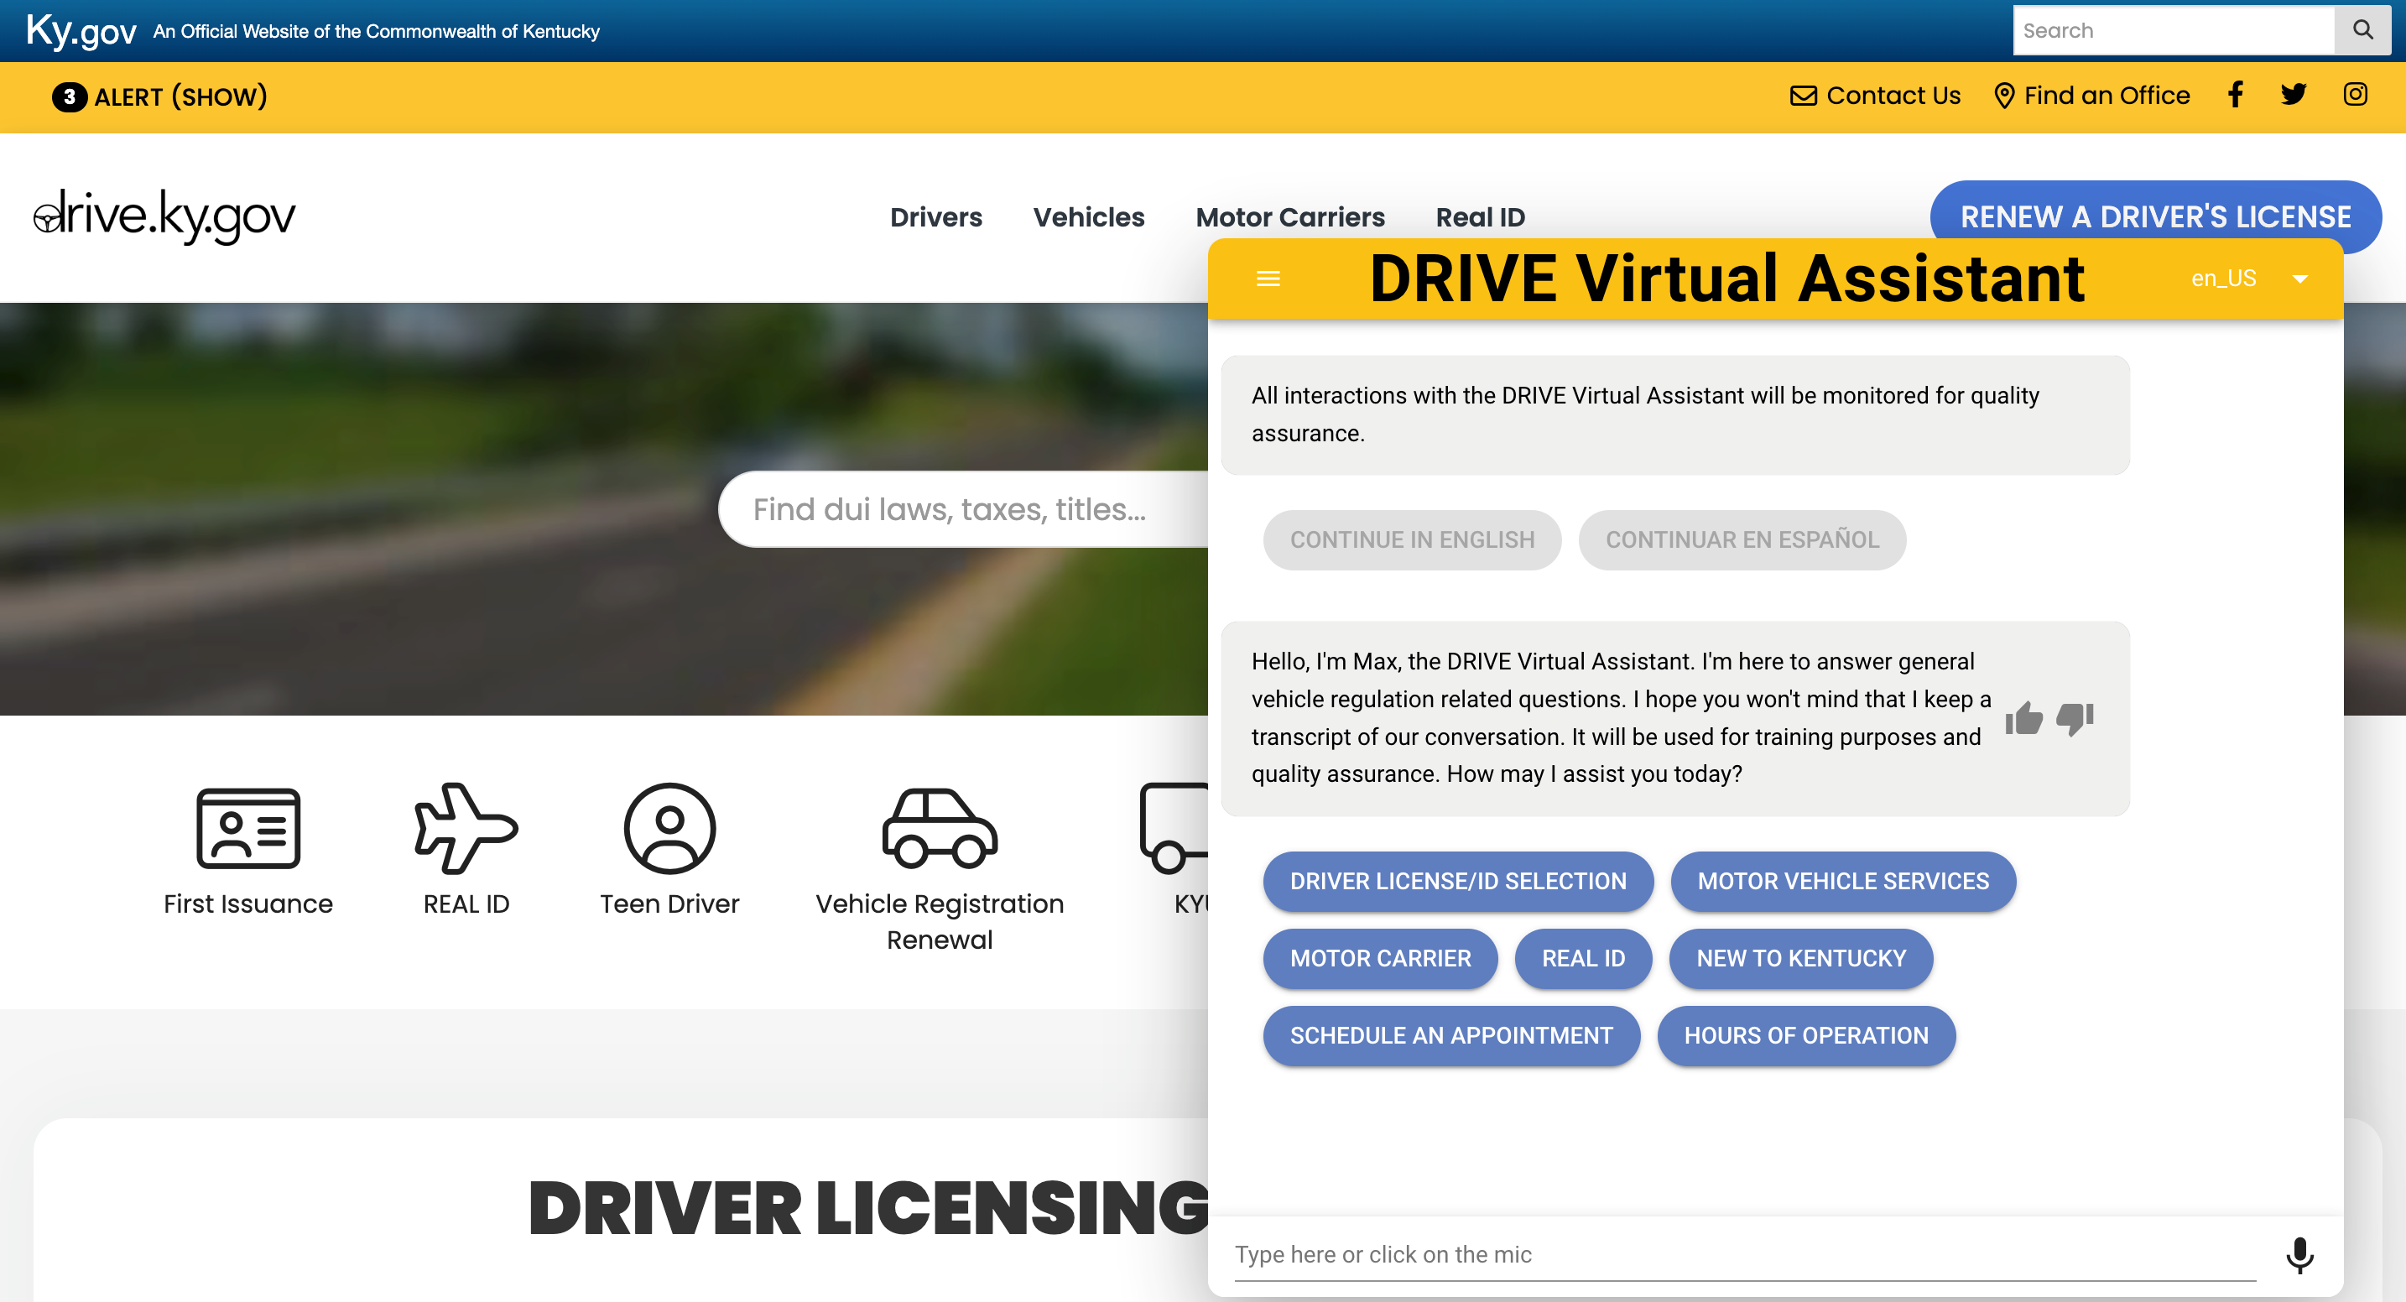Choose Hours of Operation chat option

[x=1805, y=1035]
